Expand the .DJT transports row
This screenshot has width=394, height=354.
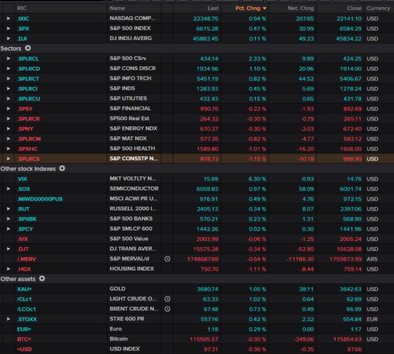[8, 249]
